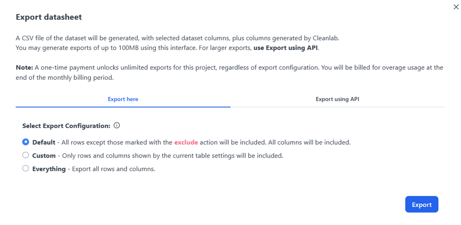461x225 pixels.
Task: Click the bold 'Everything' option label
Action: tap(49, 169)
